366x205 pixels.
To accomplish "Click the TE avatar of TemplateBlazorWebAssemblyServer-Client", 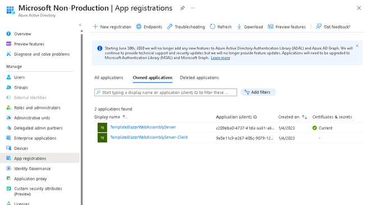I will click(102, 138).
